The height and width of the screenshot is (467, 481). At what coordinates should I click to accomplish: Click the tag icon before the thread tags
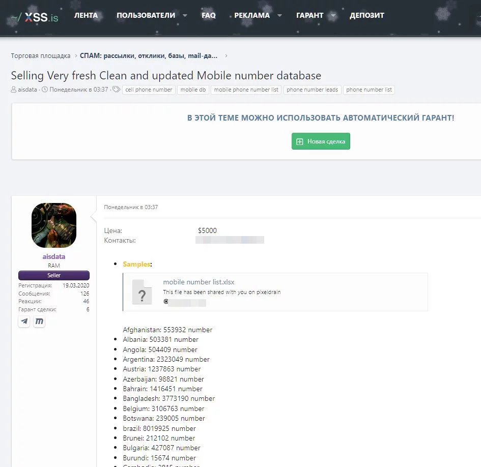click(117, 90)
